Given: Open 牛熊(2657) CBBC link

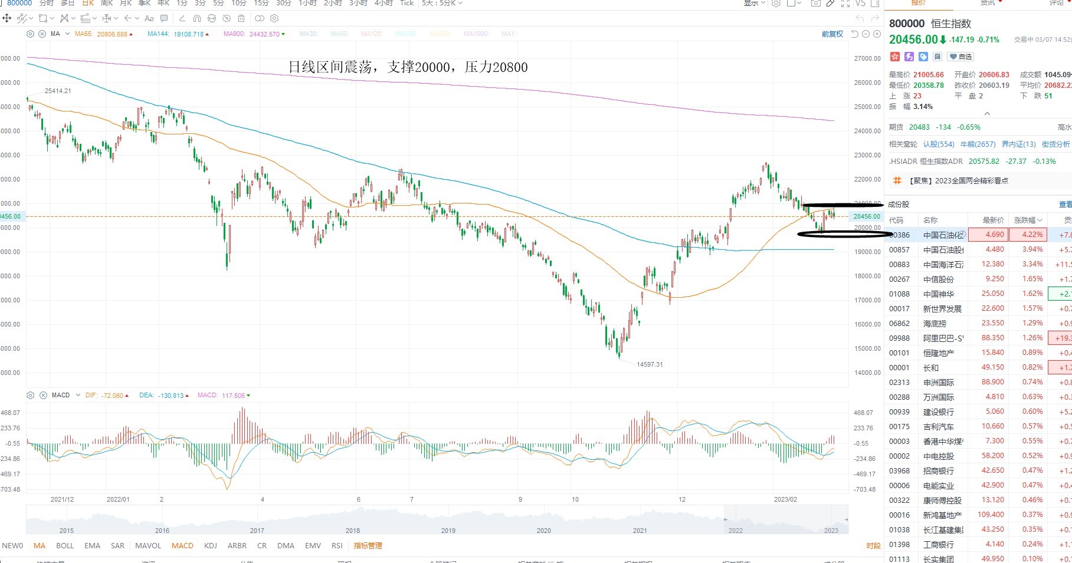Looking at the screenshot, I should pos(978,144).
